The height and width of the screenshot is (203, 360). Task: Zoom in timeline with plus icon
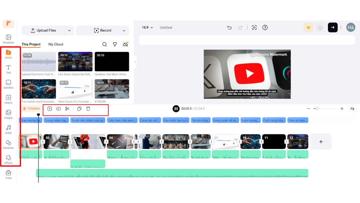(342, 109)
